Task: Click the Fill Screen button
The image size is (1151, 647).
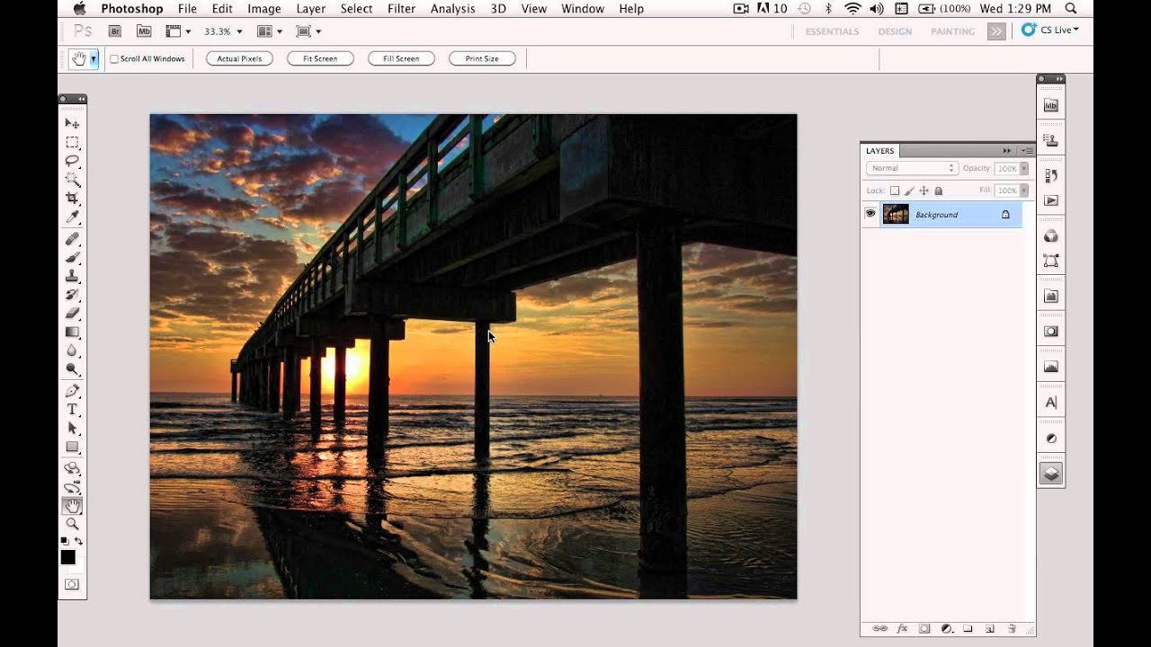Action: coord(401,58)
